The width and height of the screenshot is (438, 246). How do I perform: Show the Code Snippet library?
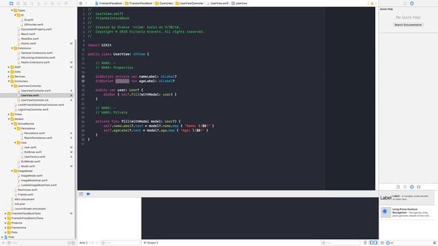click(x=404, y=187)
